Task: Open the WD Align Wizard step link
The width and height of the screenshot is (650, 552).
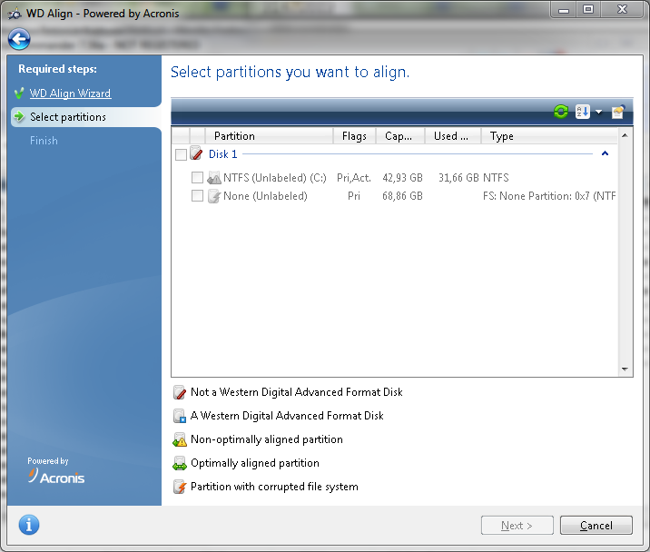Action: [x=70, y=94]
